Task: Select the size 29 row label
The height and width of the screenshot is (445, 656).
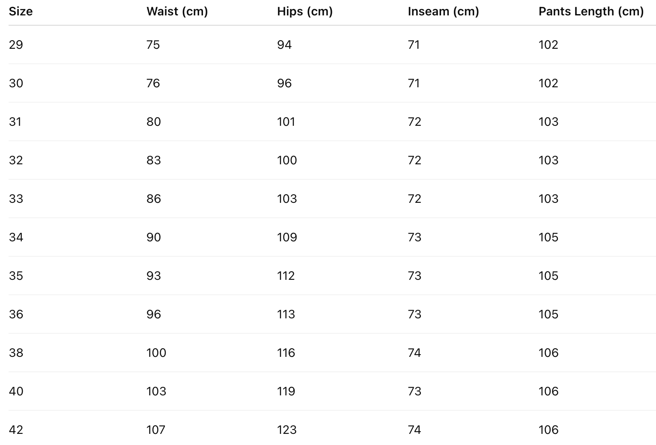Action: (x=16, y=45)
